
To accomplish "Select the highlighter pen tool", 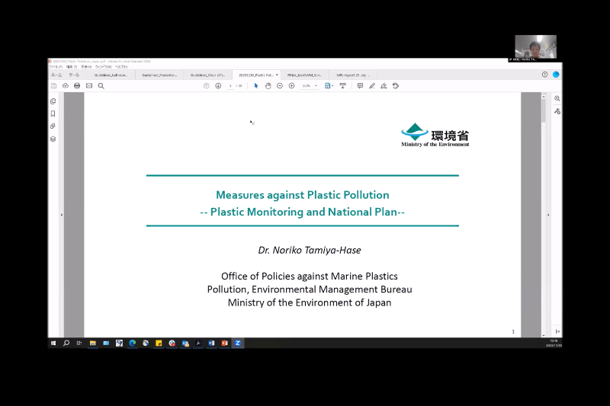I will (372, 86).
